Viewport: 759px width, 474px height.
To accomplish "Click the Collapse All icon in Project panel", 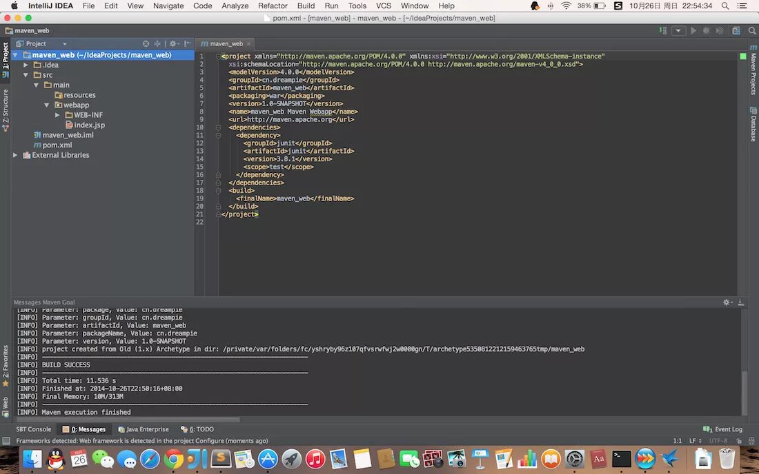I will point(157,43).
